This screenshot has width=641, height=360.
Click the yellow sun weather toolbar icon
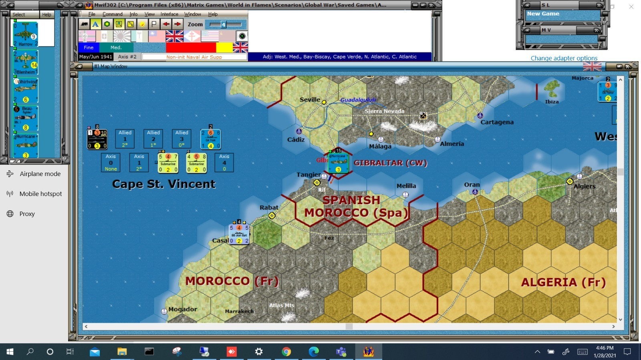point(142,24)
